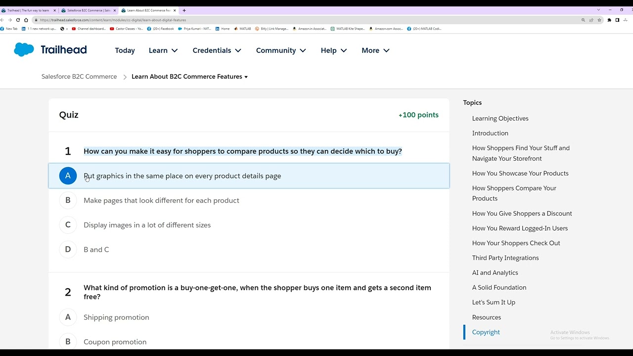This screenshot has width=633, height=356.
Task: Expand the 'Learn About B2C Commerce Features' dropdown
Action: [190, 77]
